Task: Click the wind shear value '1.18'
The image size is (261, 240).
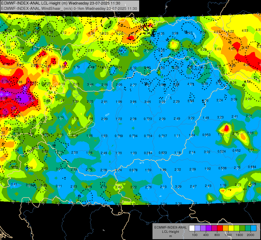Action: click(x=178, y=153)
